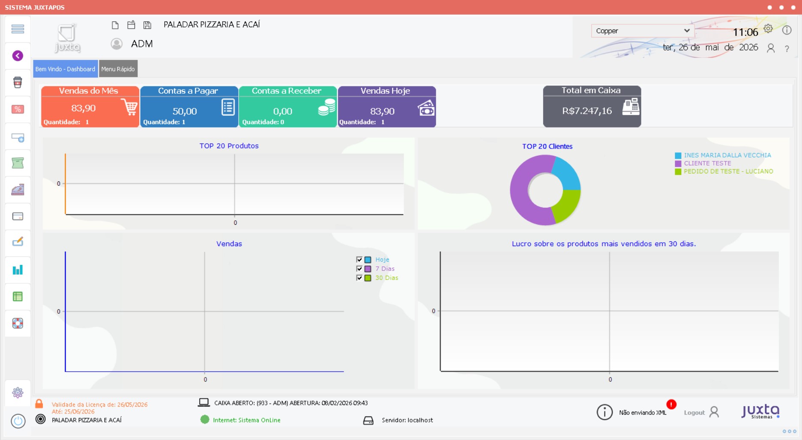This screenshot has height=440, width=802.
Task: Open the green package sidebar icon
Action: [18, 163]
